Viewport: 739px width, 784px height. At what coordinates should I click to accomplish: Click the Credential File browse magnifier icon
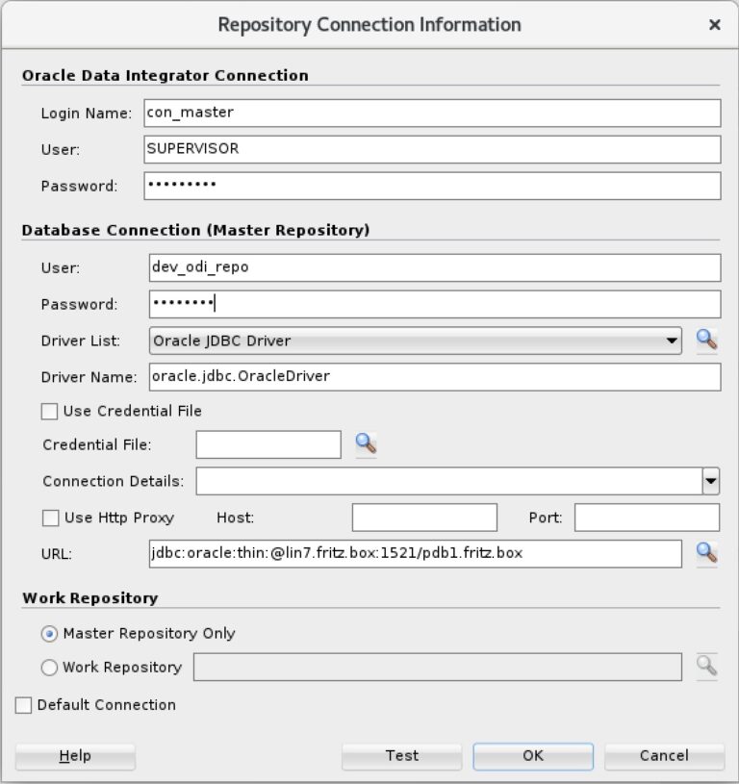tap(366, 444)
